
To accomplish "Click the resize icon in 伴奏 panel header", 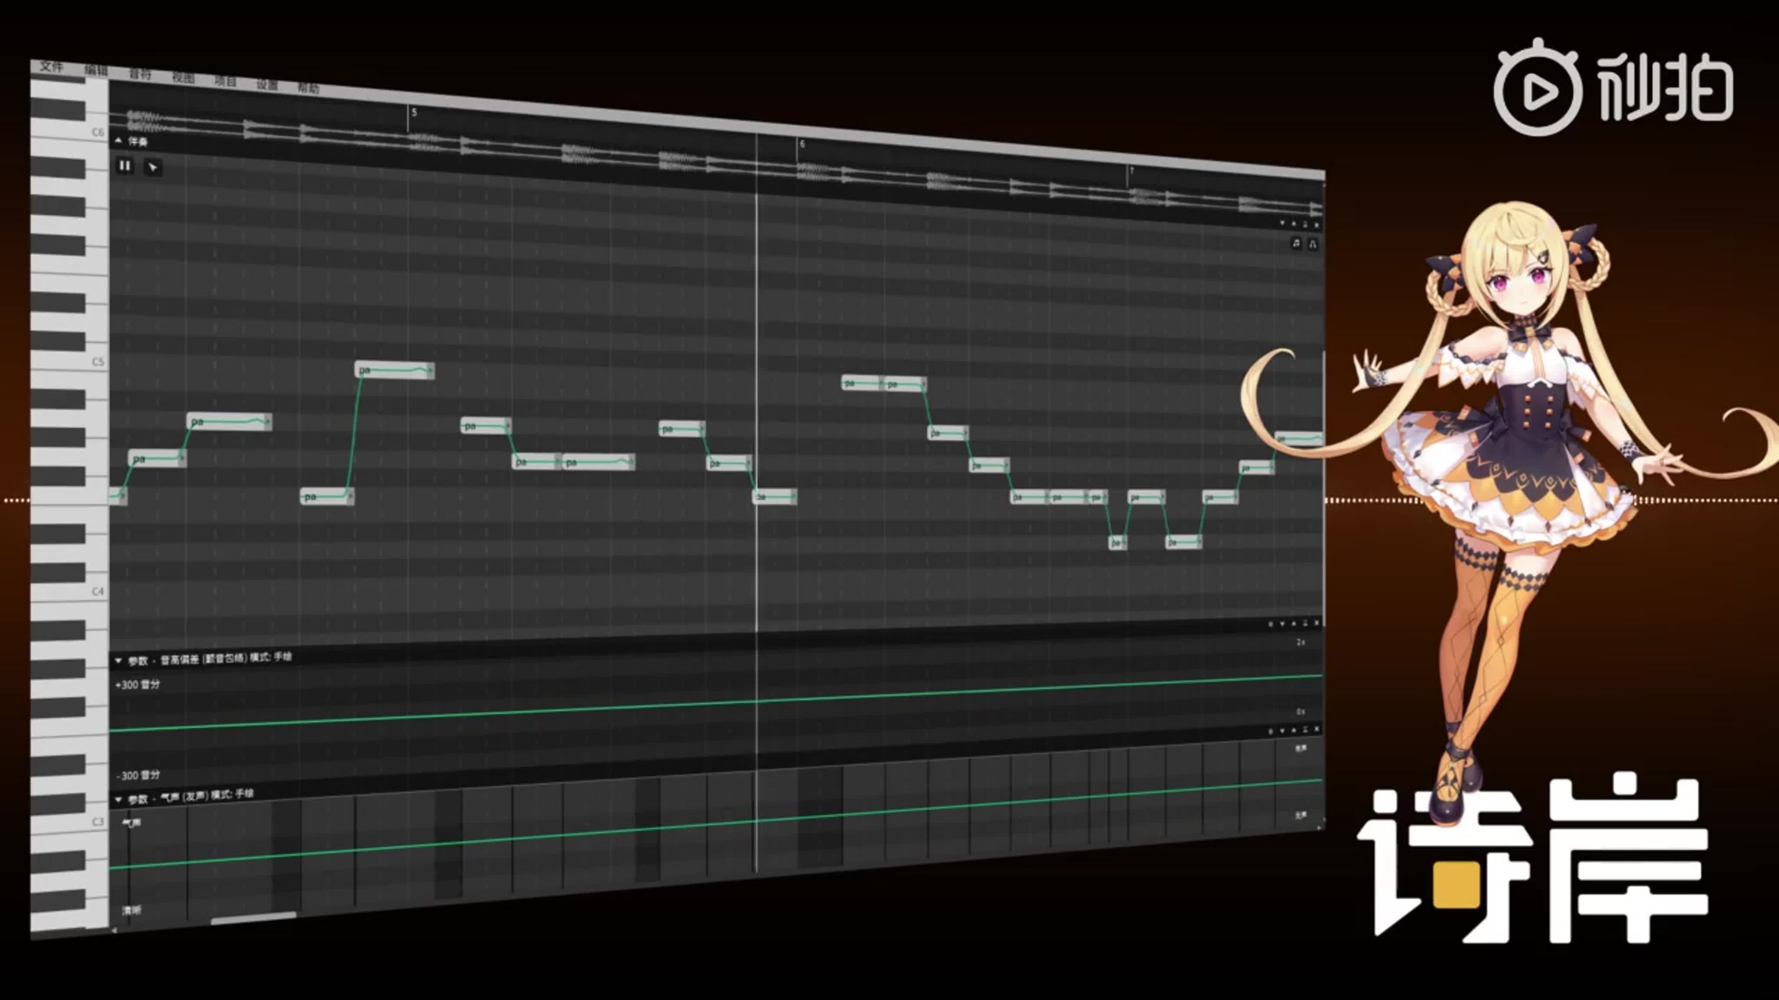I will [1305, 224].
